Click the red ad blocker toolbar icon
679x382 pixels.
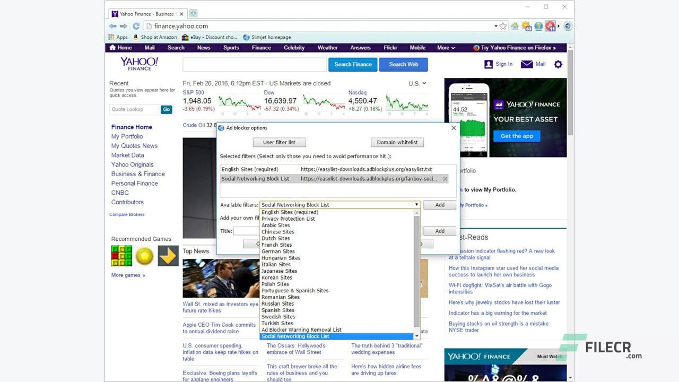click(550, 25)
